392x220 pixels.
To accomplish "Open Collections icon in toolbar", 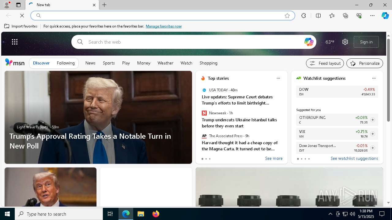I will 345,16.
